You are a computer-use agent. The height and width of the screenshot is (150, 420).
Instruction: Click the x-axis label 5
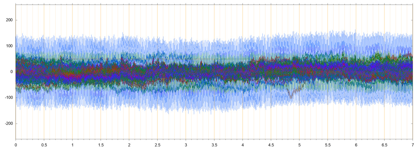(299, 145)
